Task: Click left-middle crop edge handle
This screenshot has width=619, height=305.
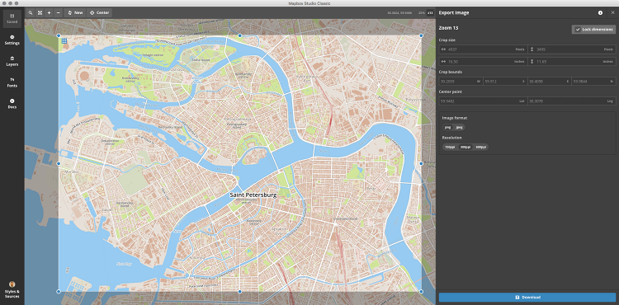Action: pyautogui.click(x=59, y=163)
